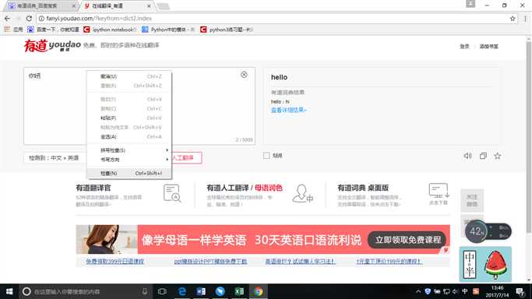Open the 英语很烂 ad link
Image resolution: width=532 pixels, height=299 pixels.
point(301,262)
